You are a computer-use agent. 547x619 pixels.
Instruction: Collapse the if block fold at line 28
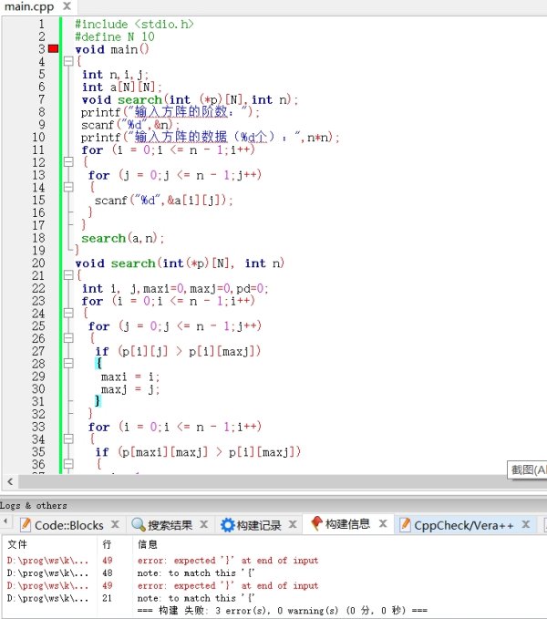point(67,364)
